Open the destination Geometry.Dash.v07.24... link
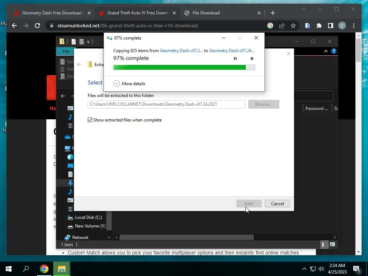The width and height of the screenshot is (368, 276). [232, 51]
